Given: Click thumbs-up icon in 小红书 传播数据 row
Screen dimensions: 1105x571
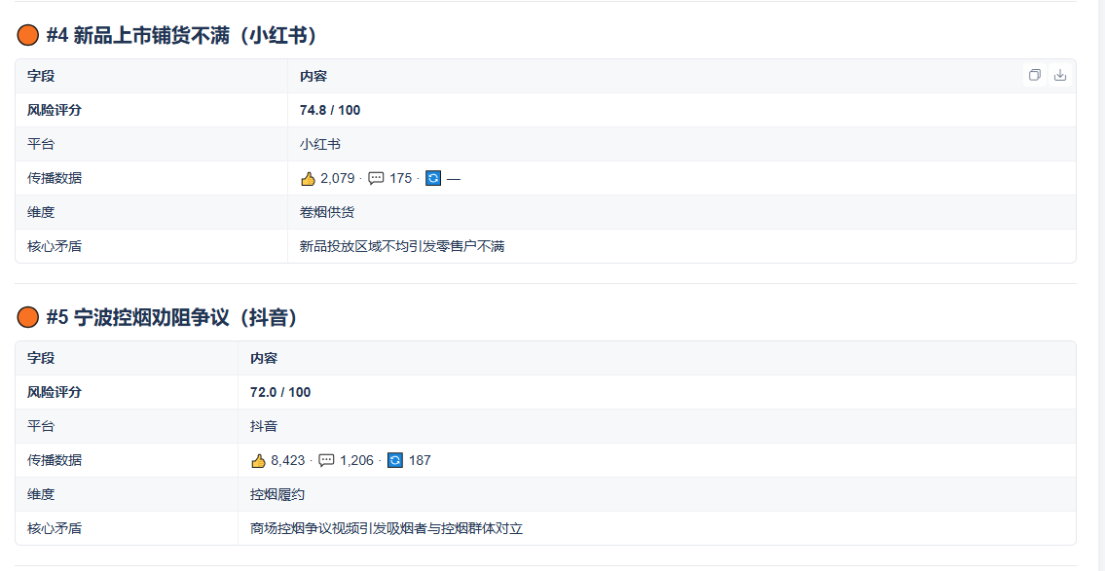Looking at the screenshot, I should (x=308, y=179).
